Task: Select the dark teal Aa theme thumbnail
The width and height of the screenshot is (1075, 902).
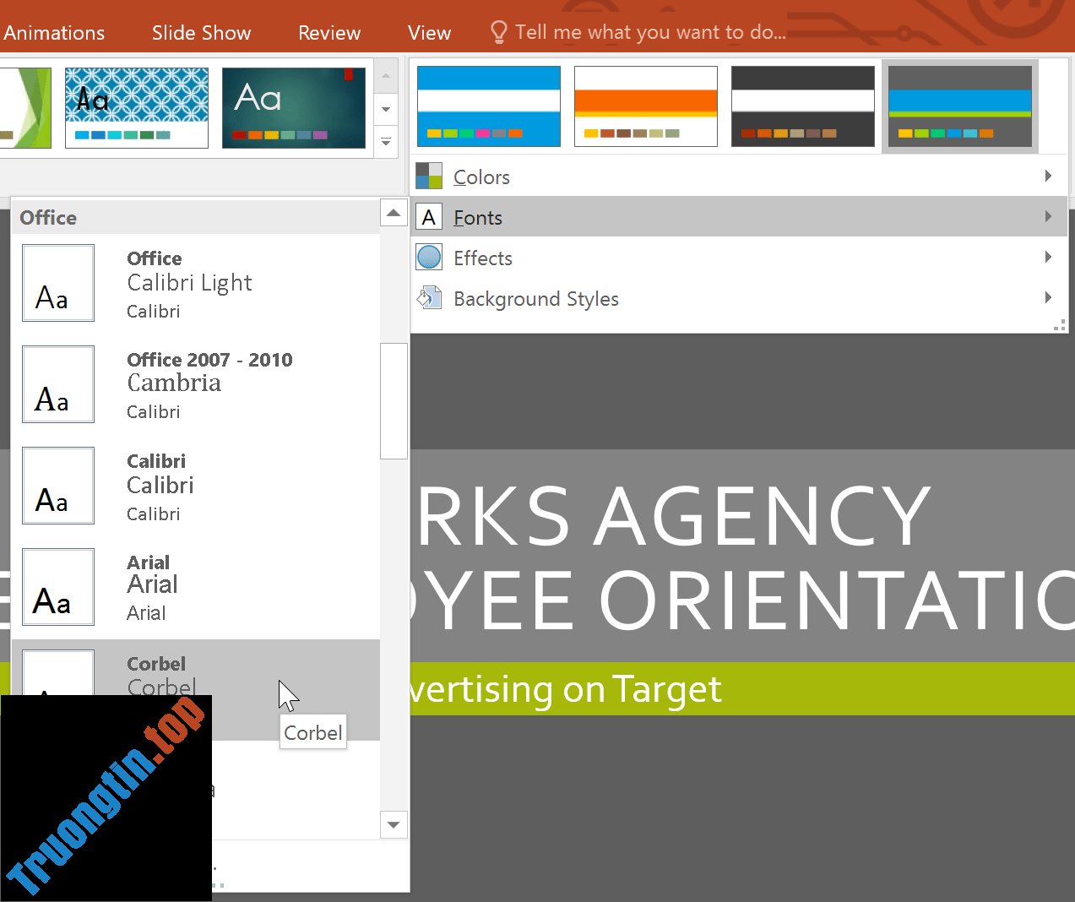Action: (293, 107)
